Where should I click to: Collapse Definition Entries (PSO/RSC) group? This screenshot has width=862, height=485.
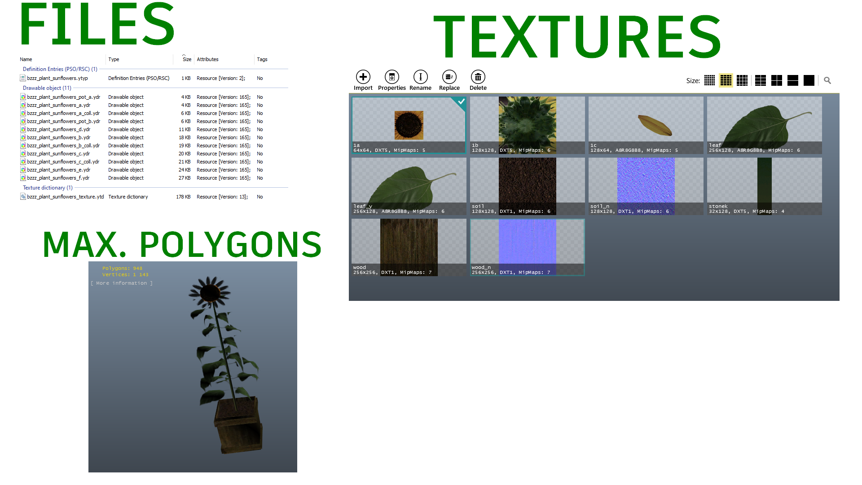pos(60,69)
